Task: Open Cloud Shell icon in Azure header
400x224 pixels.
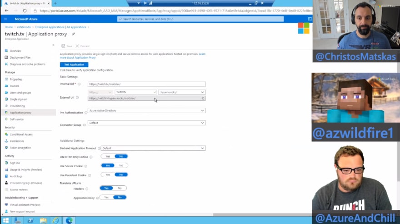Action: click(x=310, y=19)
